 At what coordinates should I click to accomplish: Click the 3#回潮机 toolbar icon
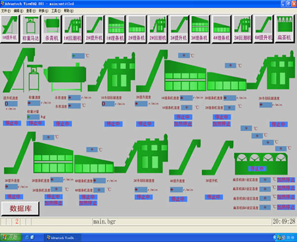(243, 27)
